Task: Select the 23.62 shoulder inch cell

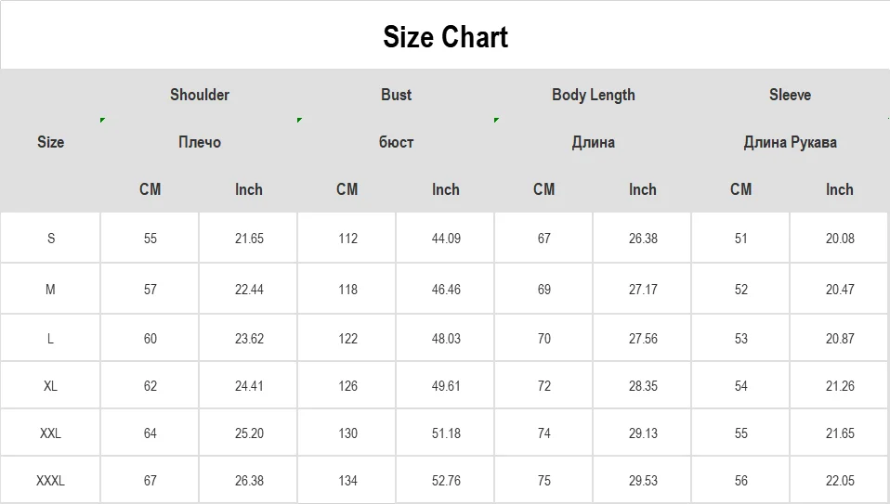Action: [249, 339]
